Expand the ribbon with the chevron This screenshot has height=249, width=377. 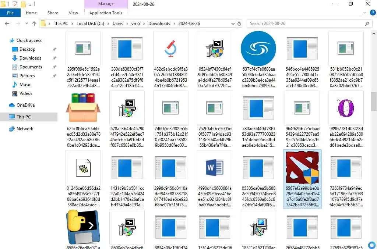(365, 13)
